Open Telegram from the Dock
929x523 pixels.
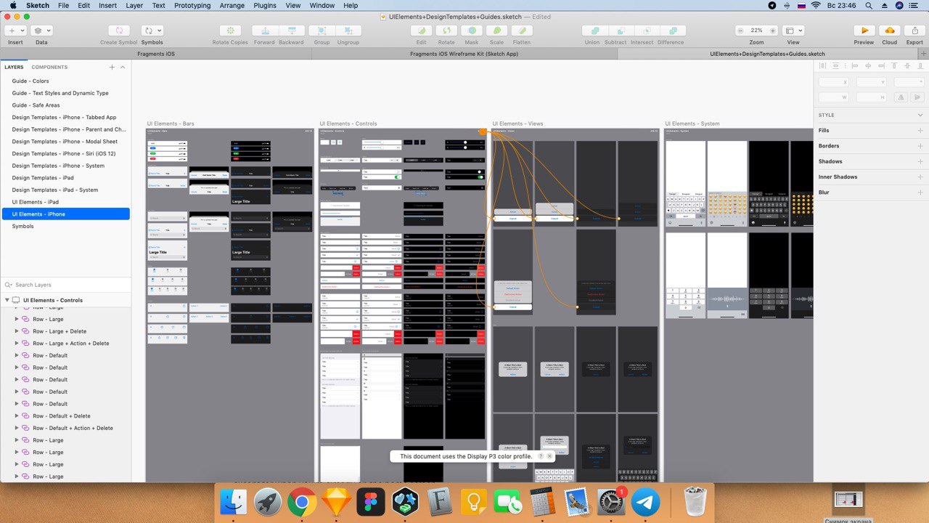[x=646, y=502]
